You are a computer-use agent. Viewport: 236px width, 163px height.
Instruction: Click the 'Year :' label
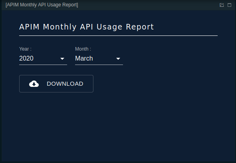[25, 49]
